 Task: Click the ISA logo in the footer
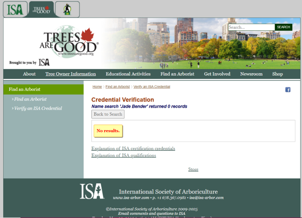92,191
